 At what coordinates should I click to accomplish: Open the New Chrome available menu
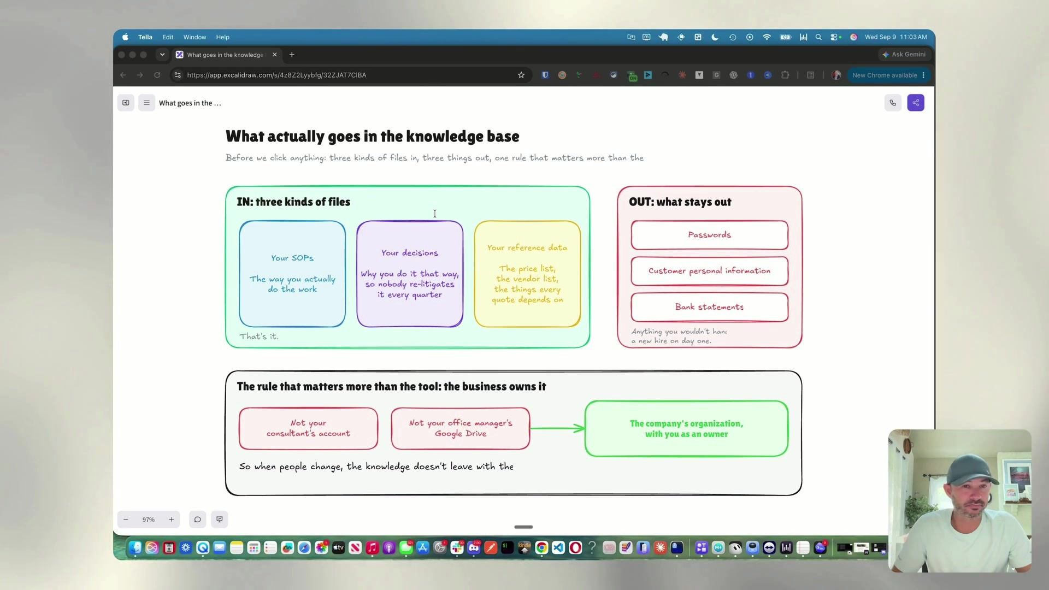point(888,75)
